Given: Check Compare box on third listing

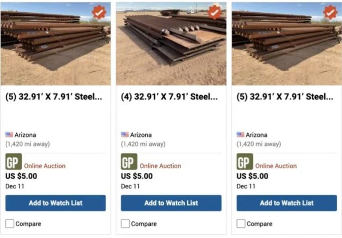Looking at the screenshot, I should tap(241, 224).
